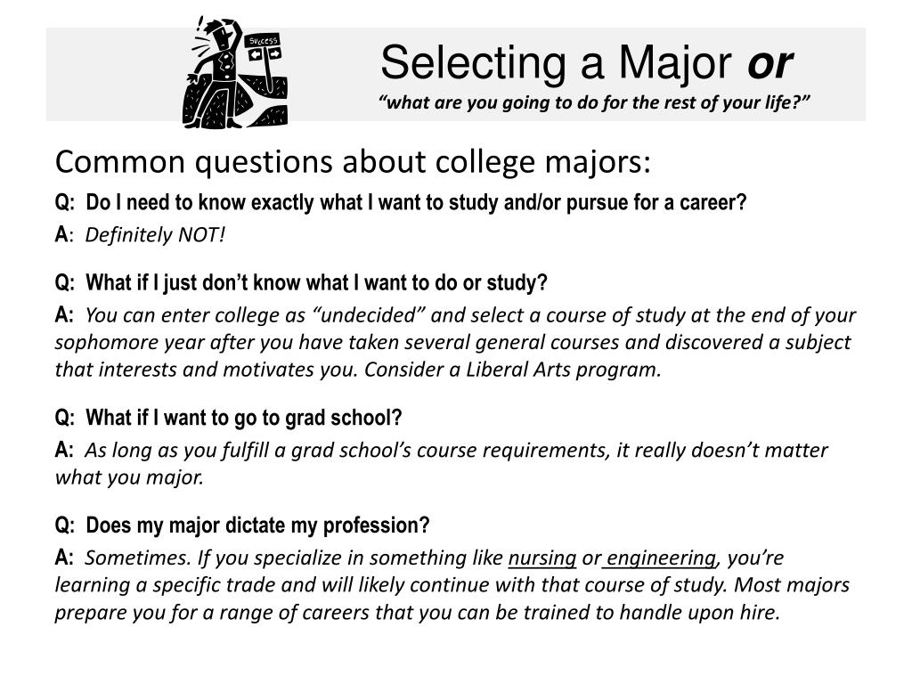Click 'what you major.' line of text
This screenshot has width=912, height=684.
pos(129,477)
